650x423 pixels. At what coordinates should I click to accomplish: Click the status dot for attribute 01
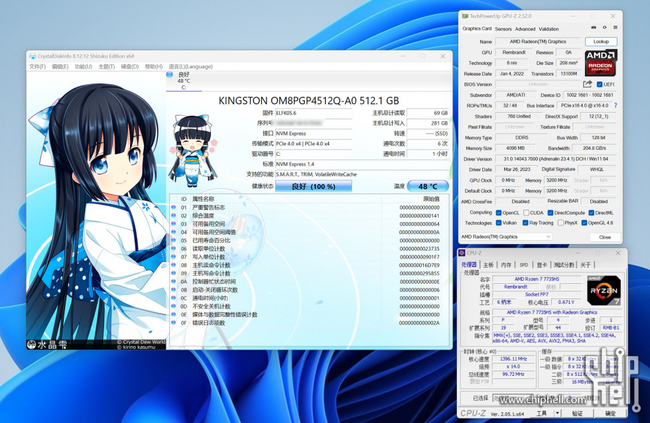point(173,207)
